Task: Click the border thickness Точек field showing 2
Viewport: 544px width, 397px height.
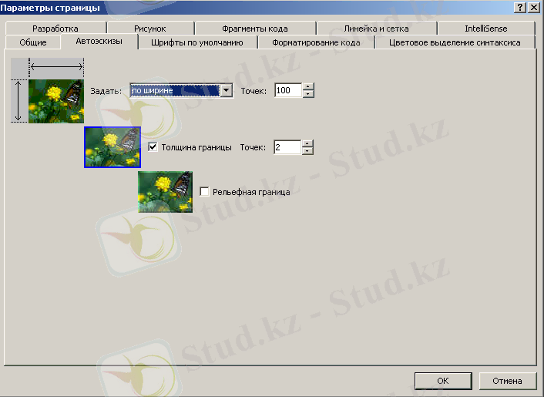Action: click(287, 147)
